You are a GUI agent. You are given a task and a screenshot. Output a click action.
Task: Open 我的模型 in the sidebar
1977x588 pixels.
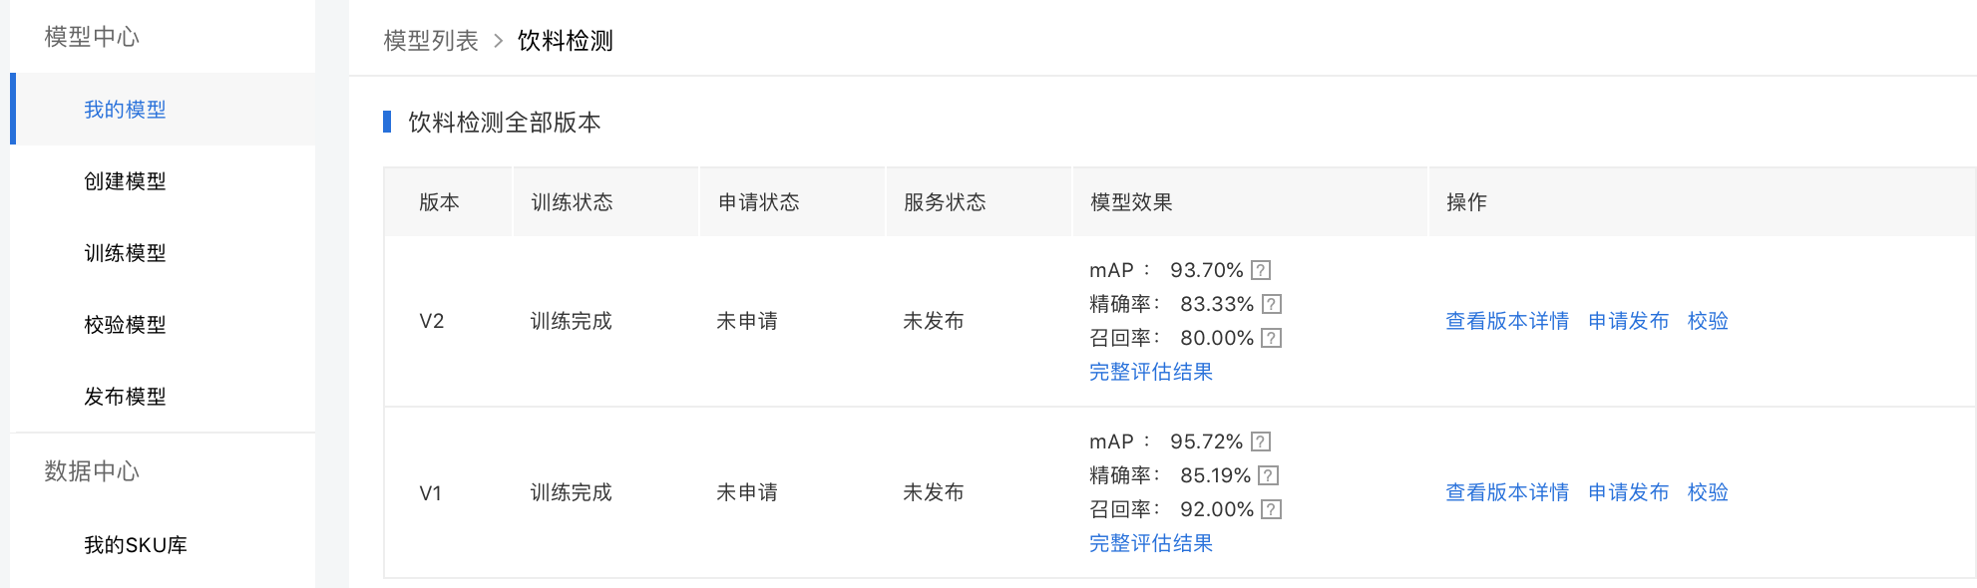[x=125, y=110]
